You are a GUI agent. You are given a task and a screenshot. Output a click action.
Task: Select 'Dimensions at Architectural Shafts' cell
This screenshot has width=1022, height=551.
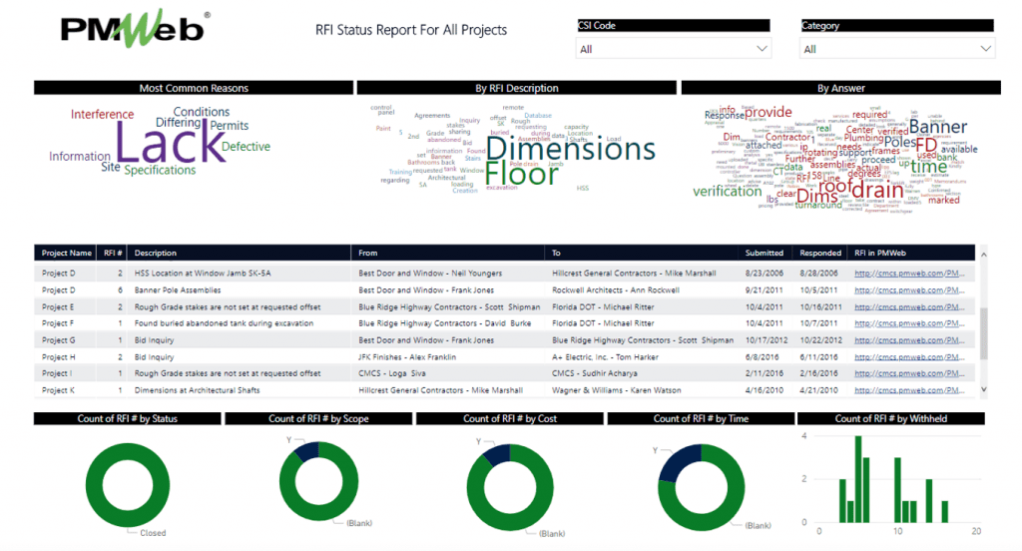[197, 390]
